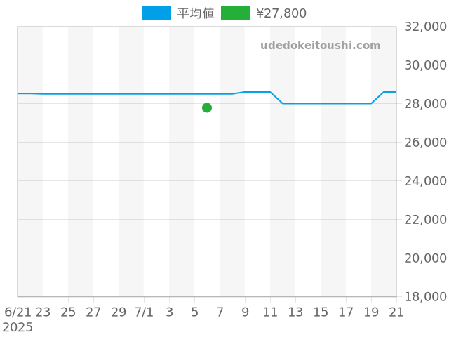Image resolution: width=449 pixels, height=337 pixels.
Task: Click the 22,000 y-axis label
Action: pos(426,220)
